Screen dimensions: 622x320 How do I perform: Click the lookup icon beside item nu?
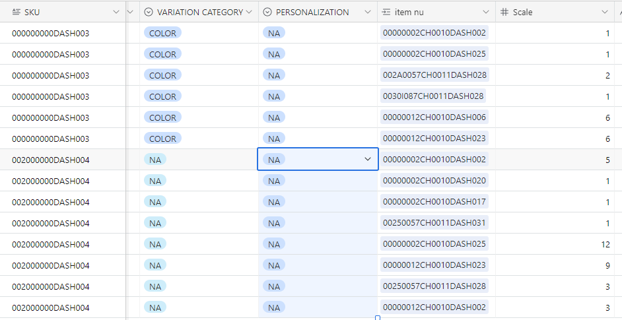[x=386, y=13]
